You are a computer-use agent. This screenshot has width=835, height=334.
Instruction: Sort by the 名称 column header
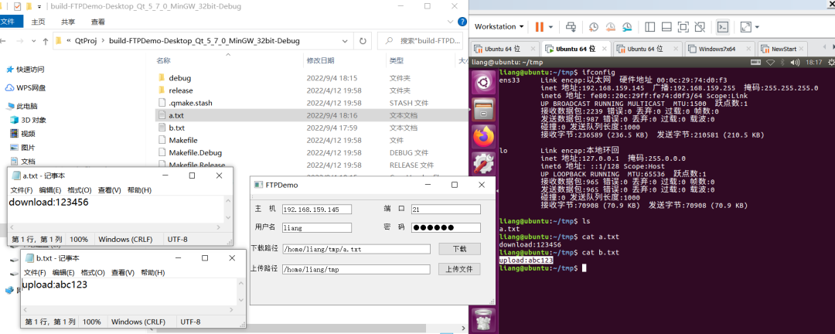[163, 61]
